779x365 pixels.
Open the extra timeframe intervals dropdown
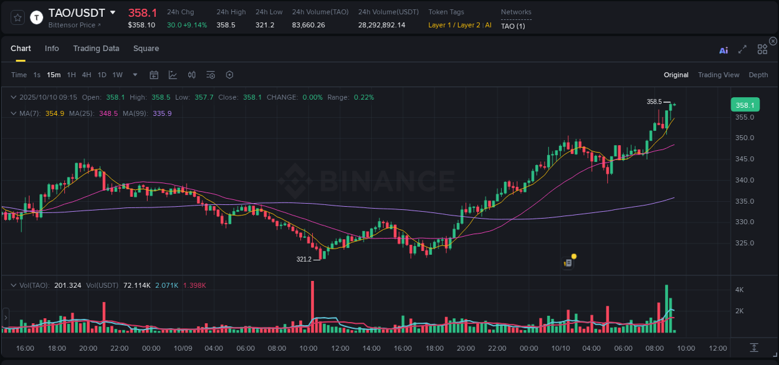[x=134, y=74]
